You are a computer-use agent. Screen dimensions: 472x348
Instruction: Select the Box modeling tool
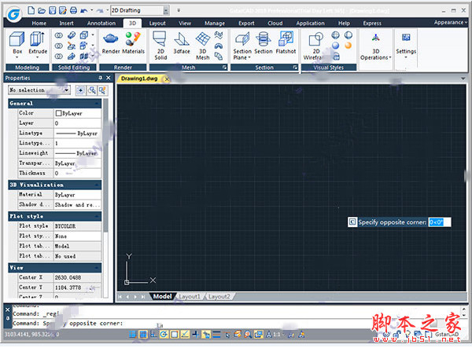pyautogui.click(x=17, y=43)
